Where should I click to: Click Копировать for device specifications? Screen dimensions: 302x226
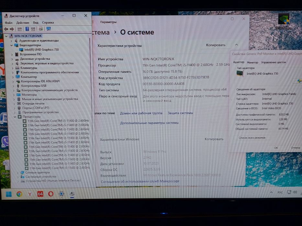tap(216, 45)
